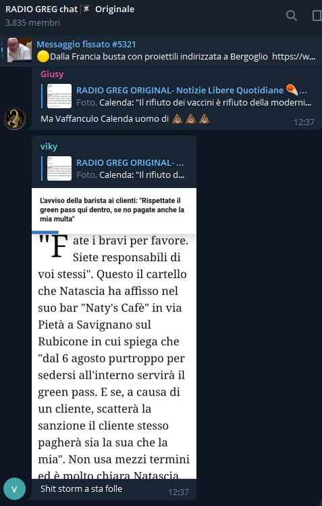Jump to quoted post in viky's reply

(113, 168)
